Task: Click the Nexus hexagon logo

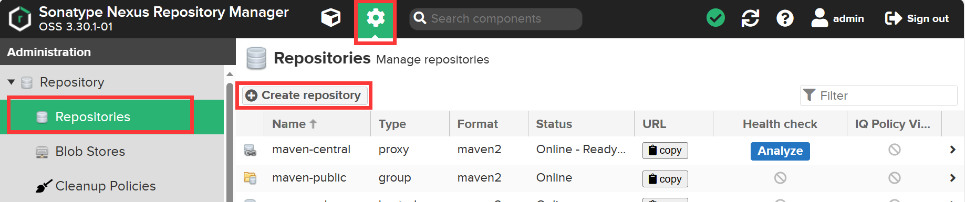Action: (20, 19)
